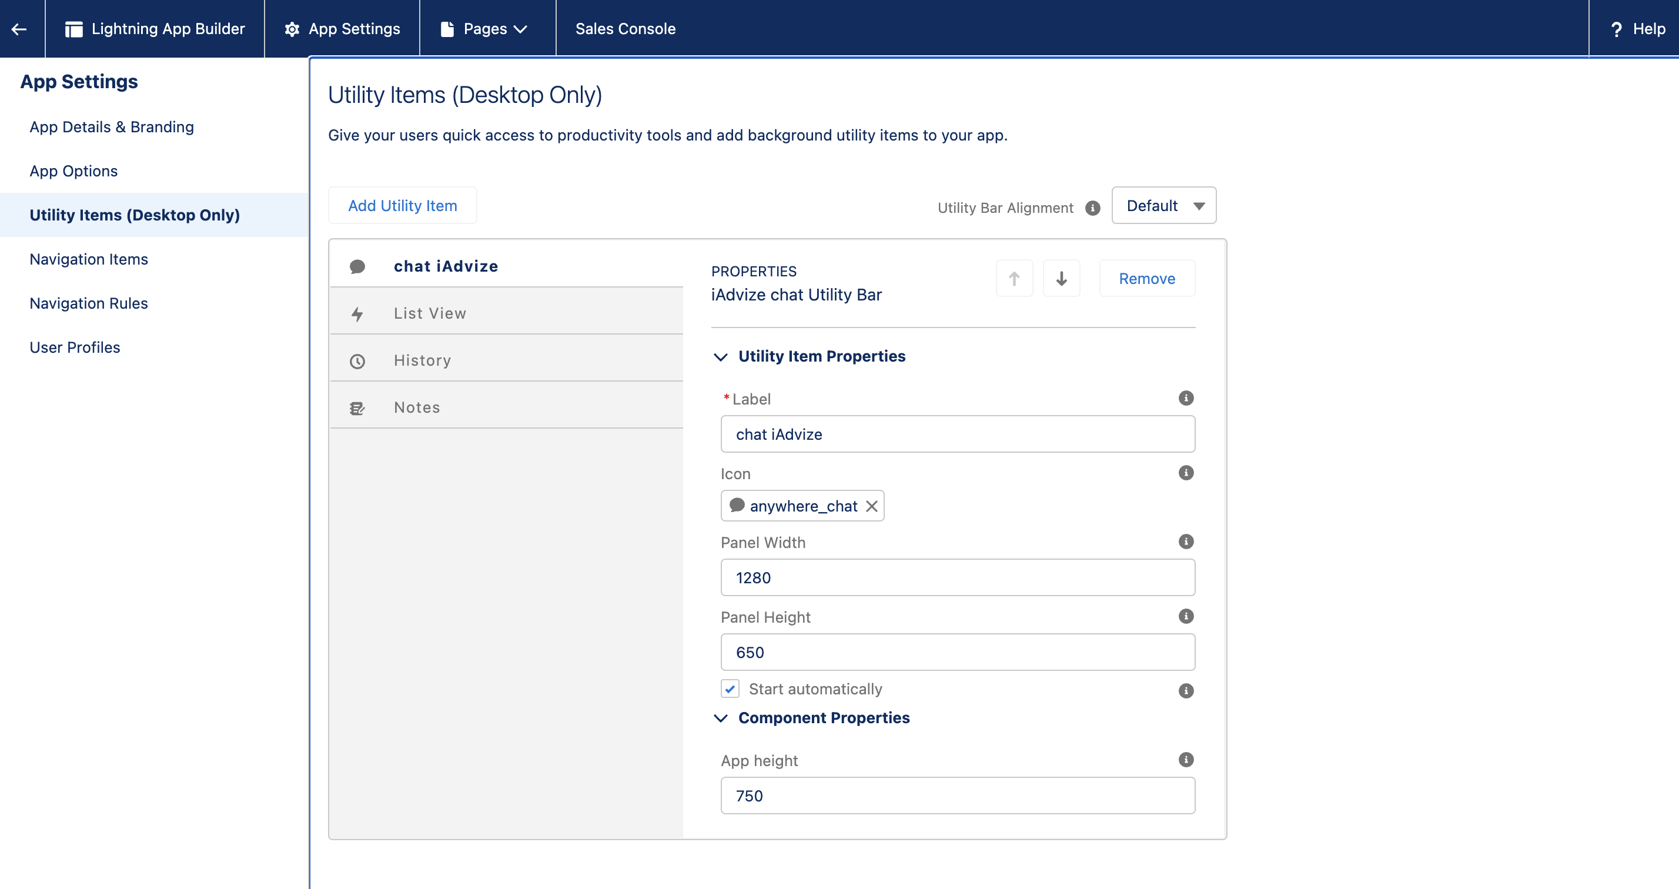Screen dimensions: 1679x889
Task: Click the Pages document icon
Action: click(447, 29)
